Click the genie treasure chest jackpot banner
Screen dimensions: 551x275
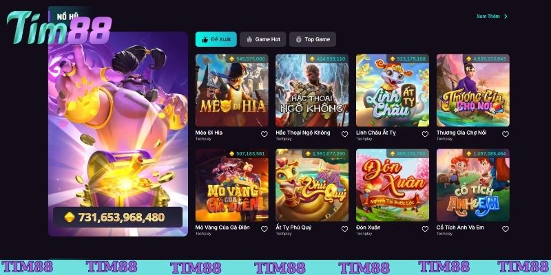pyautogui.click(x=118, y=134)
